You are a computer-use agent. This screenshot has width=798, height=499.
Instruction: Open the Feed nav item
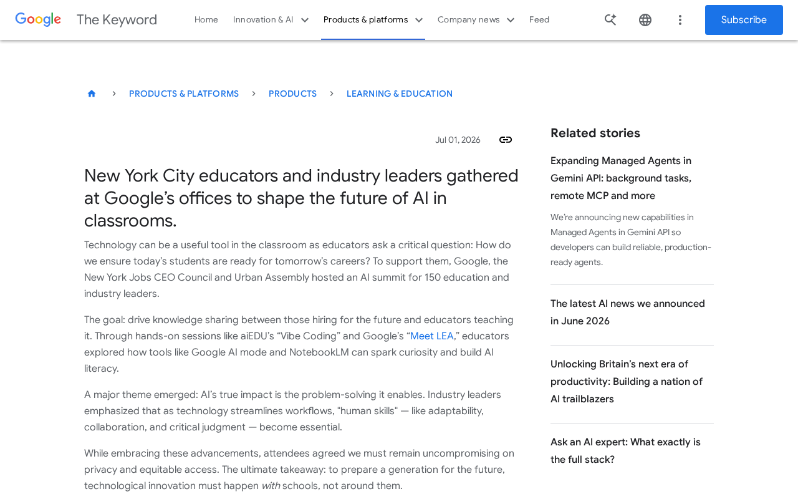539,20
